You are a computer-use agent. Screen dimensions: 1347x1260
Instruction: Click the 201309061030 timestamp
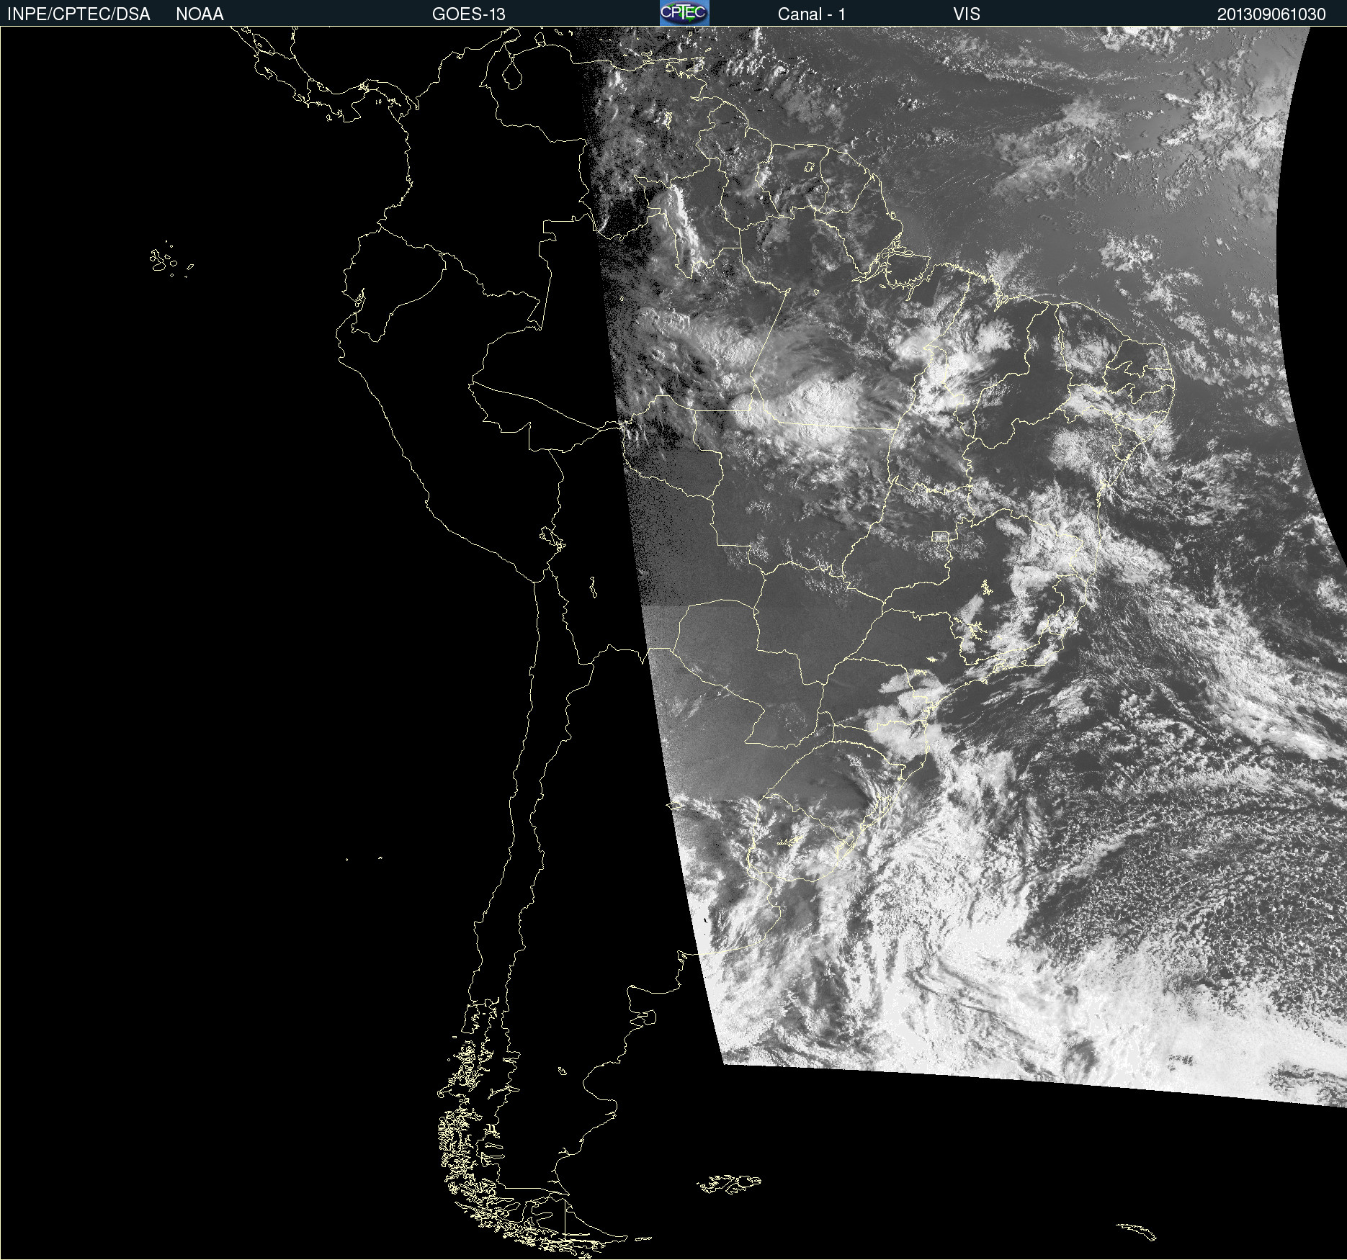pyautogui.click(x=1271, y=14)
